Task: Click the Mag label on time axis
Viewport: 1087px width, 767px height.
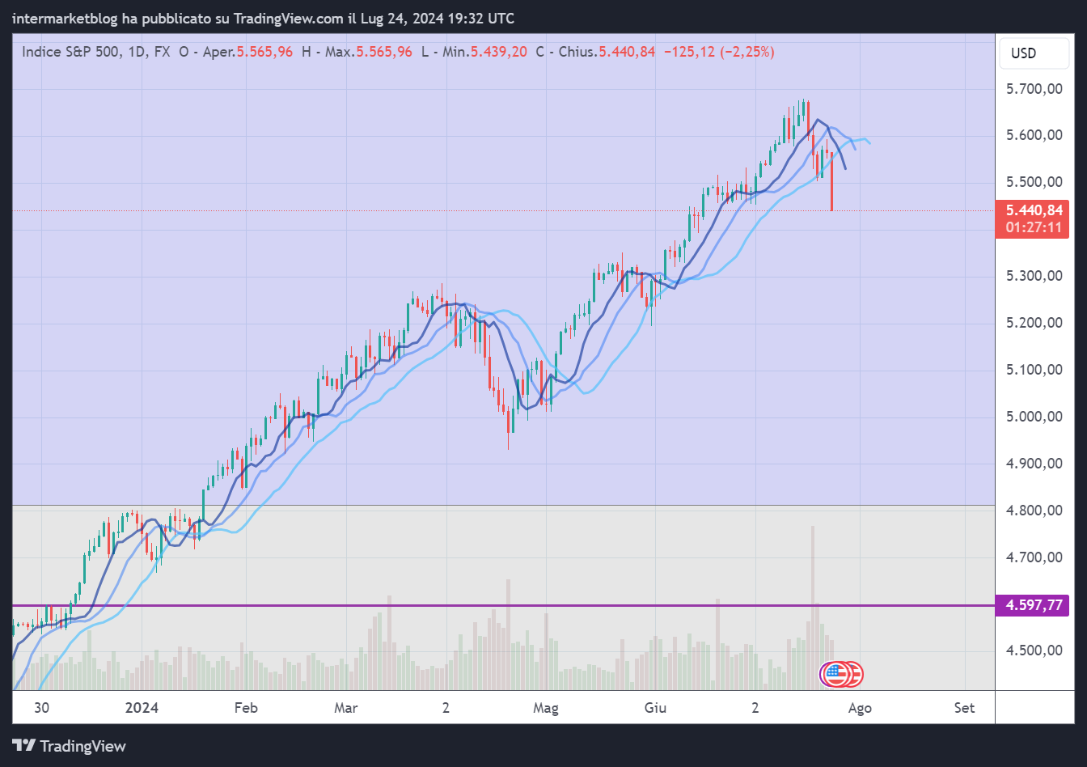Action: [x=546, y=708]
